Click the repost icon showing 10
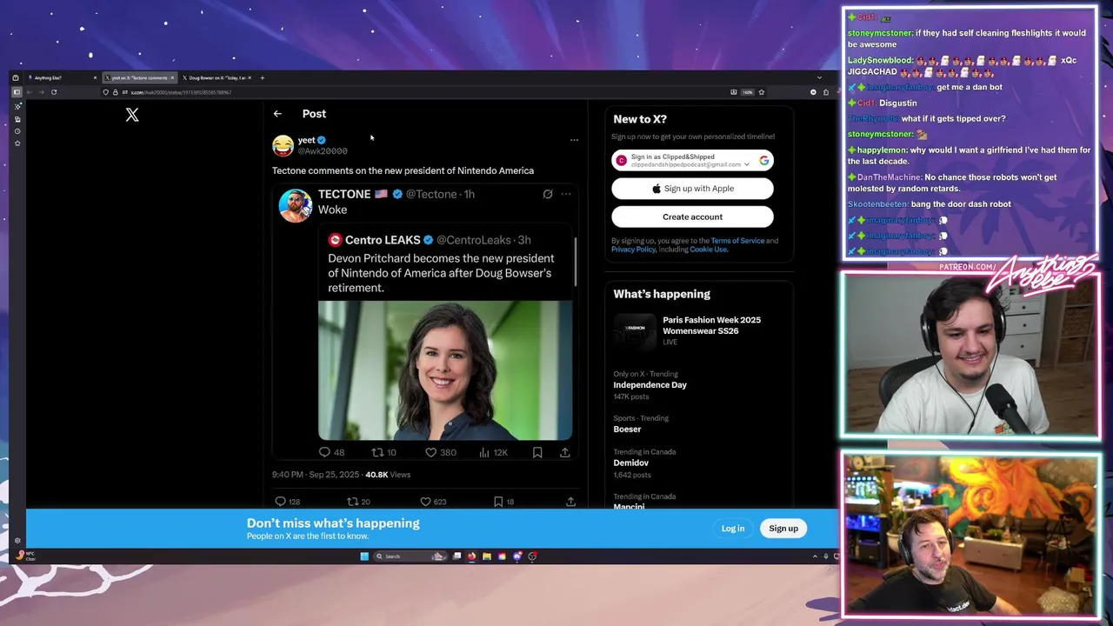 coord(377,452)
